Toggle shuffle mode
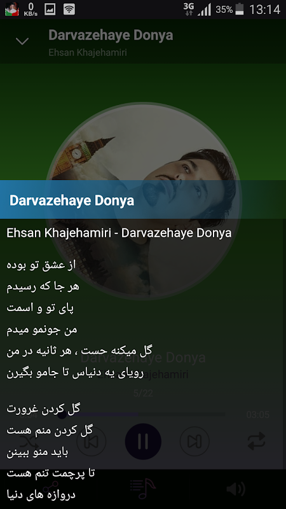 29,442
